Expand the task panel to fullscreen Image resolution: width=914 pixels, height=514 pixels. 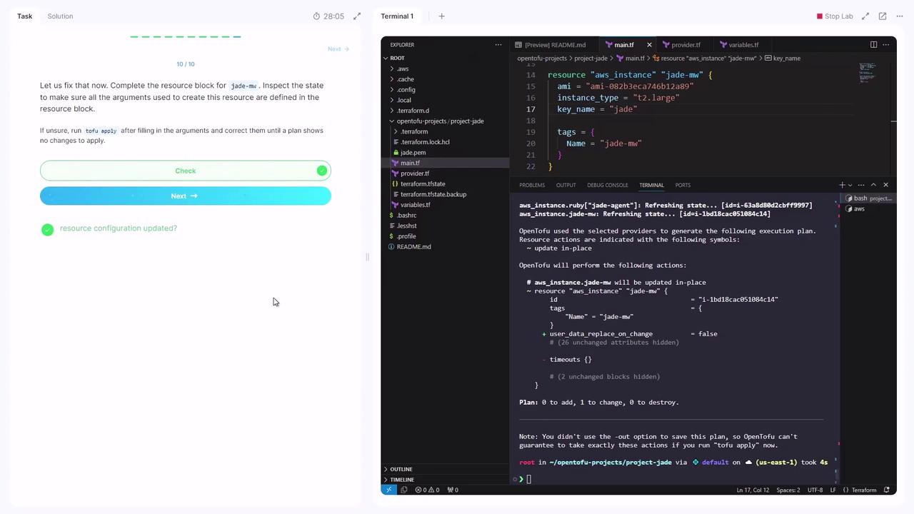(x=357, y=16)
